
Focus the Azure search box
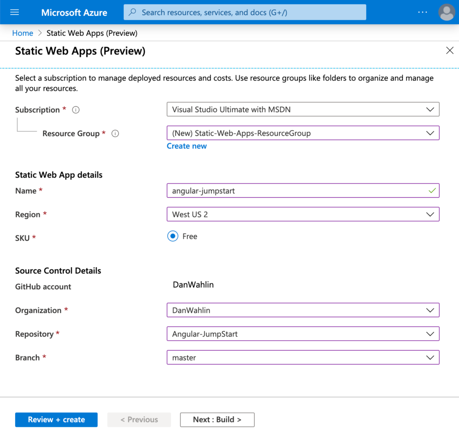click(x=245, y=12)
